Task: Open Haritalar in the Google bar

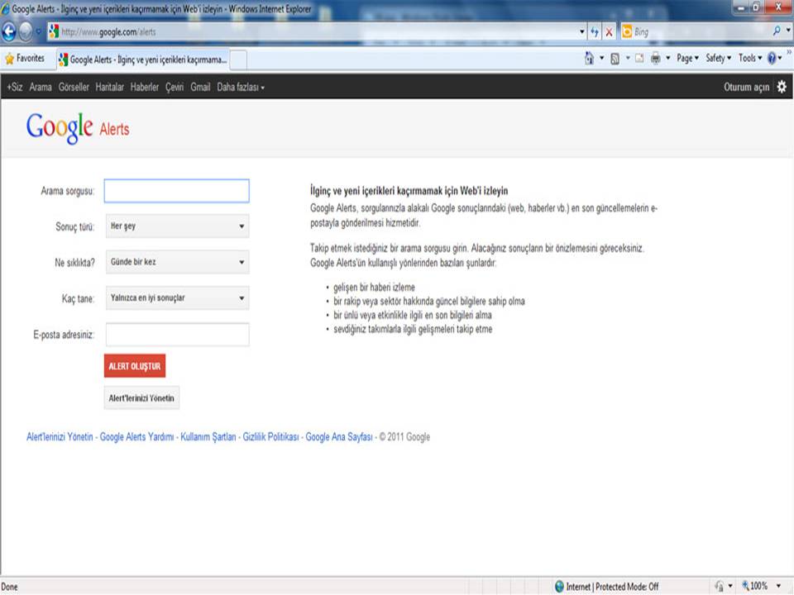Action: pyautogui.click(x=109, y=87)
